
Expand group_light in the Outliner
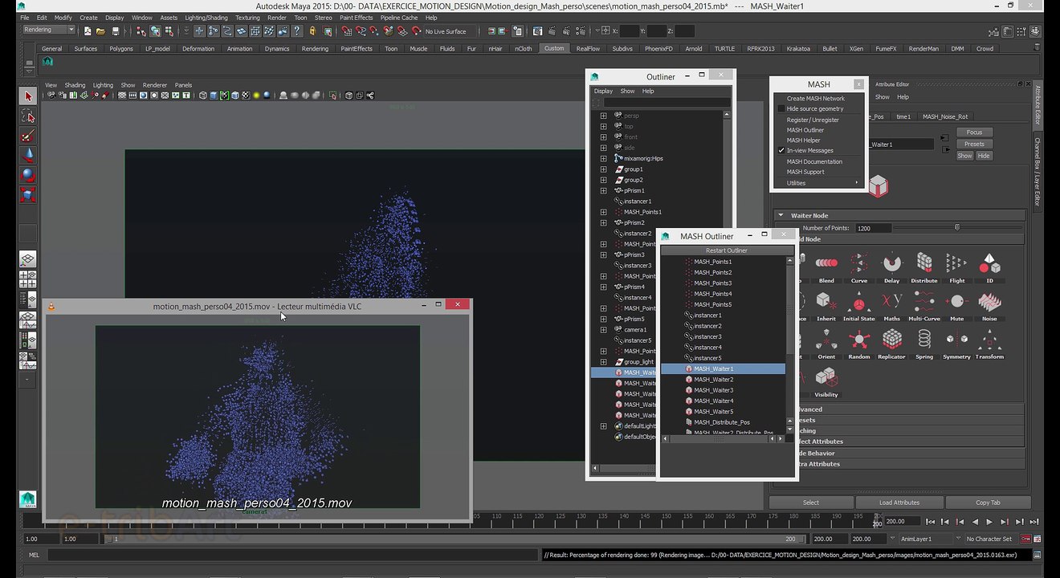click(x=603, y=362)
